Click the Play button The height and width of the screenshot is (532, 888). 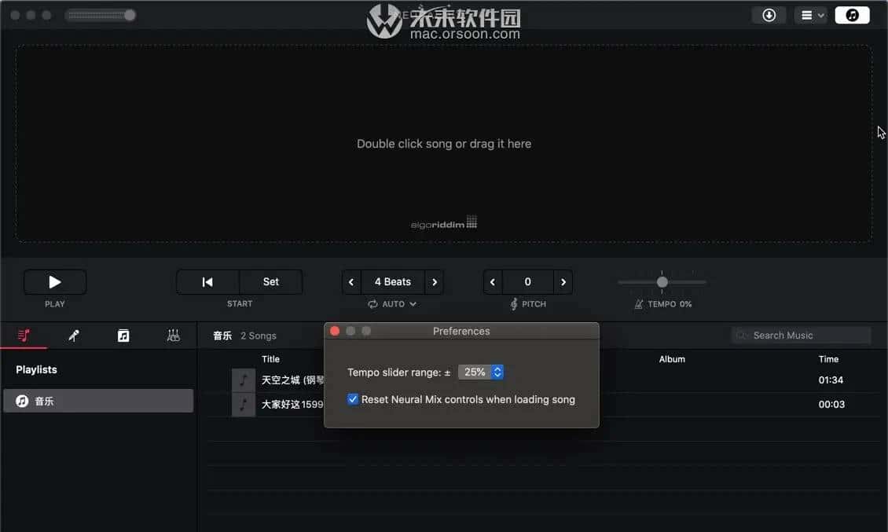pos(55,282)
